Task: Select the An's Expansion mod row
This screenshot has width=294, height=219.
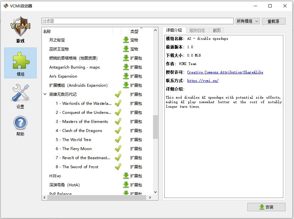Action: click(98, 76)
